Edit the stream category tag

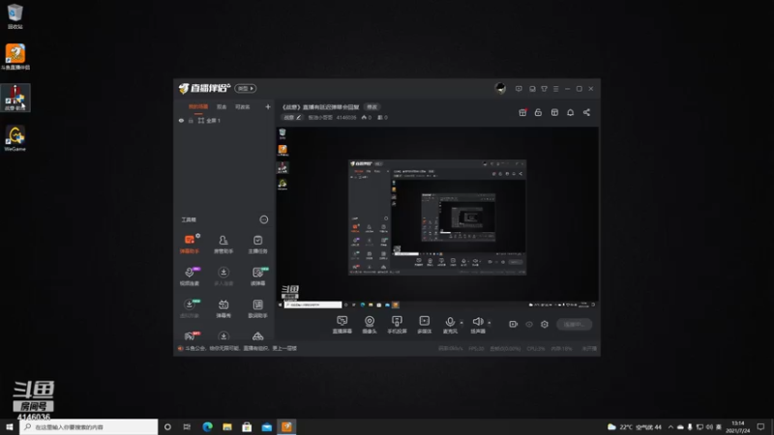pos(292,117)
